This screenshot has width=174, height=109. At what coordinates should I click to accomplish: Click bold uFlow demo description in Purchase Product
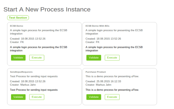point(112,90)
